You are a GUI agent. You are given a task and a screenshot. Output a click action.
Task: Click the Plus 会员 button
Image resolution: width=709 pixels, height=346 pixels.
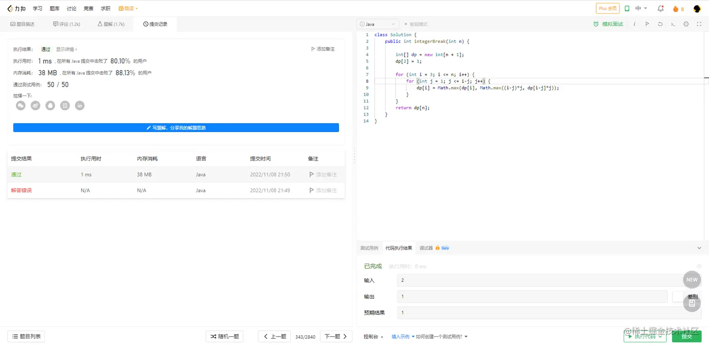click(608, 8)
